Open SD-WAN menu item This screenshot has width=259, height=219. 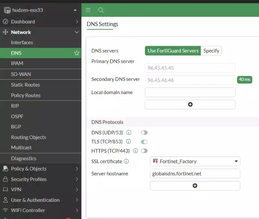41,74
